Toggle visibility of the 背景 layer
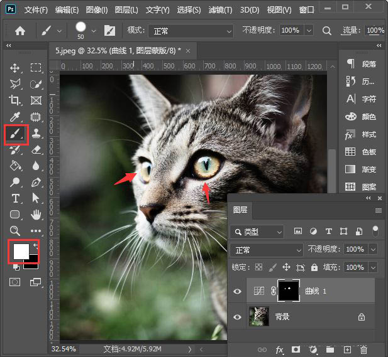The image size is (388, 357). click(237, 317)
